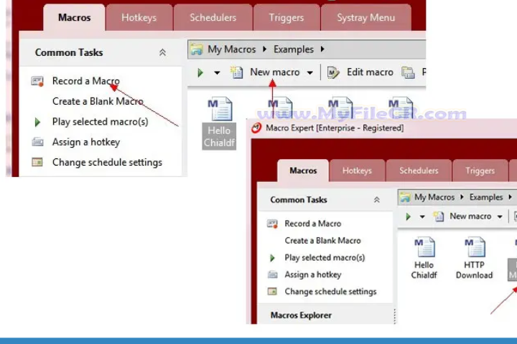Click Create a Blank Macro in top window

point(98,101)
